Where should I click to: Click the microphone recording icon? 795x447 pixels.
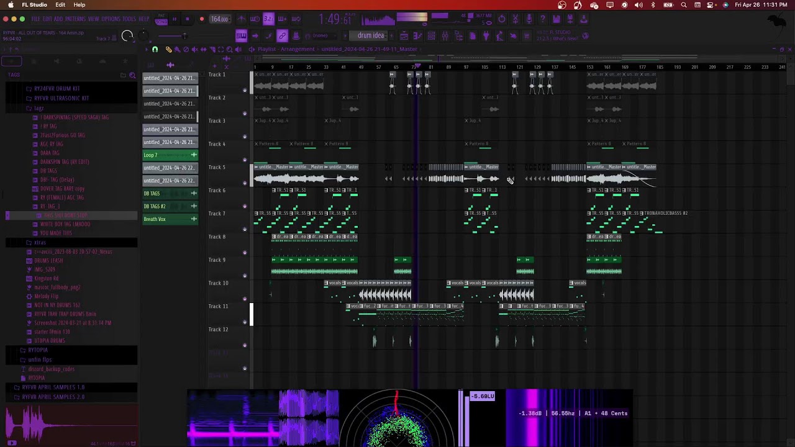[x=529, y=19]
